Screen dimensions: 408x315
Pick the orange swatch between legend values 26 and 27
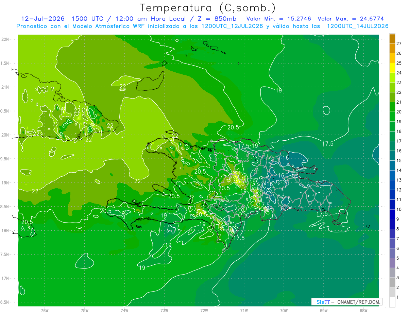[392, 48]
